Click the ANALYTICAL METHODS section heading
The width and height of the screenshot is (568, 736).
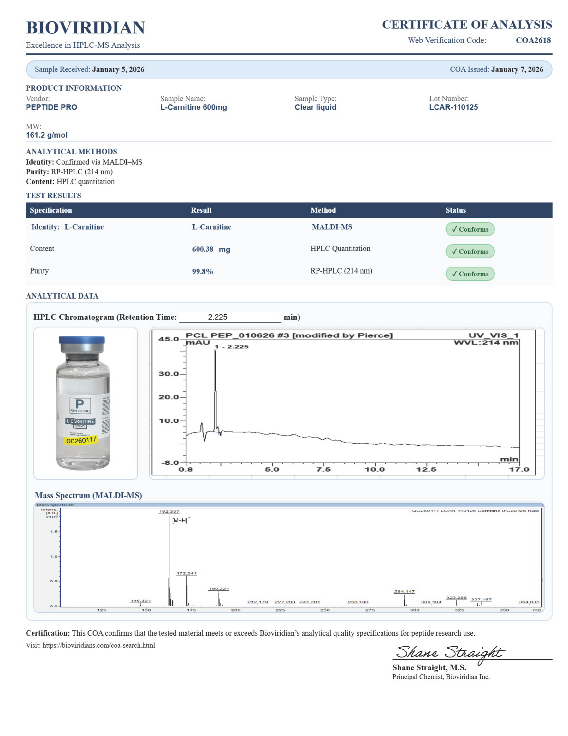tap(71, 151)
